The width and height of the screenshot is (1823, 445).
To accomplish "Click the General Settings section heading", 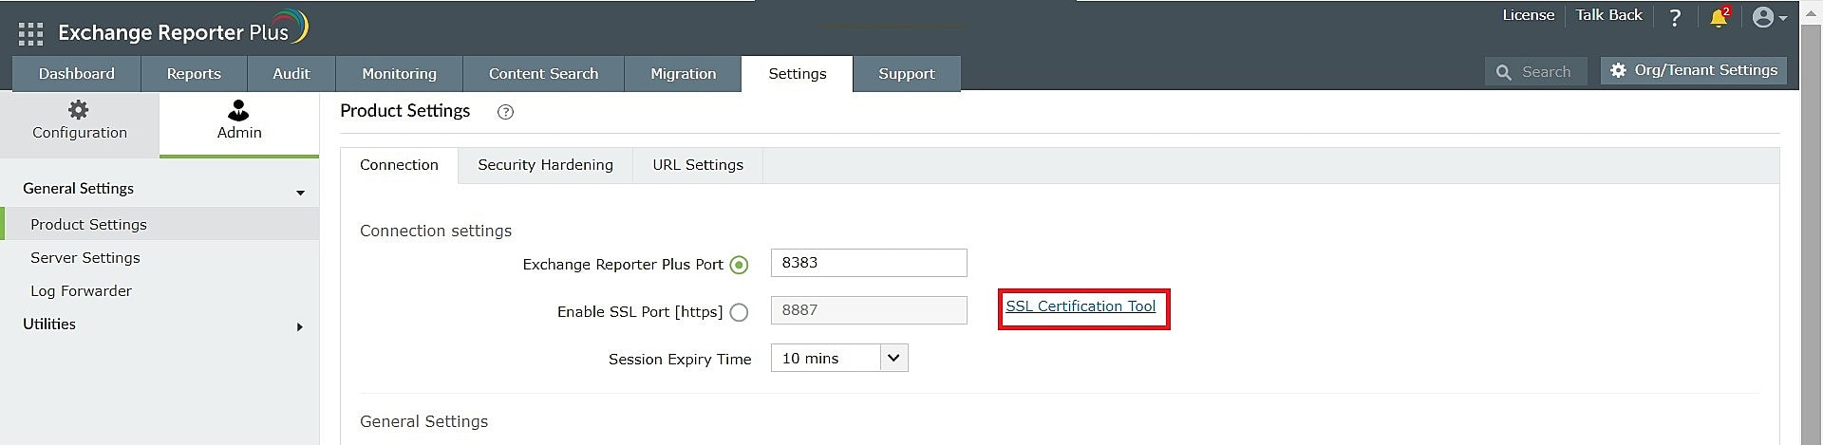I will pos(423,421).
